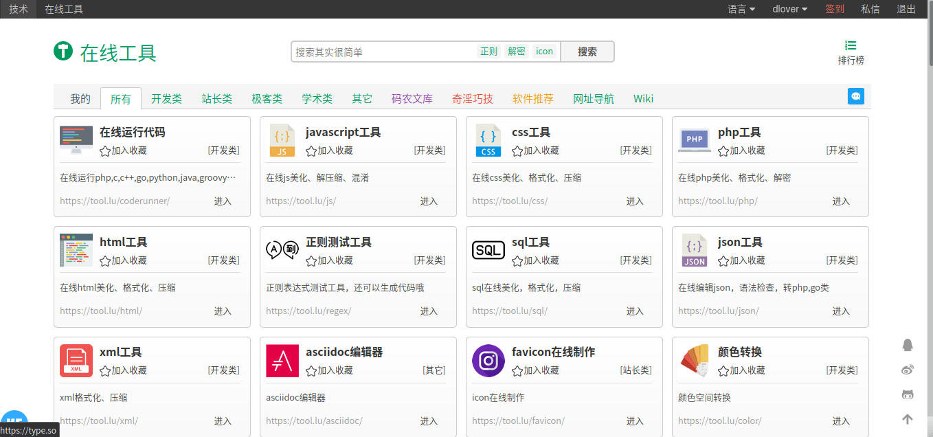Click the xml工具 red XML icon
933x437 pixels.
76,360
